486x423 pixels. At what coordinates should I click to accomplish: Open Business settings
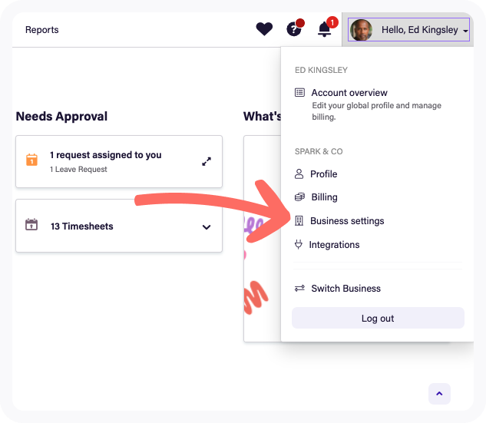tap(347, 221)
